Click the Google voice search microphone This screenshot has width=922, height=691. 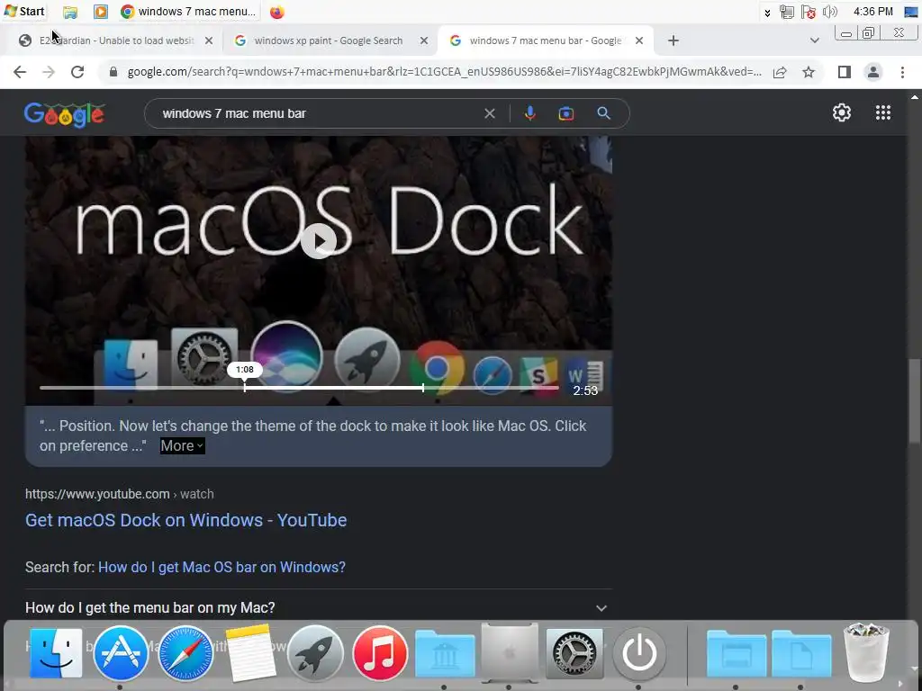(x=529, y=113)
